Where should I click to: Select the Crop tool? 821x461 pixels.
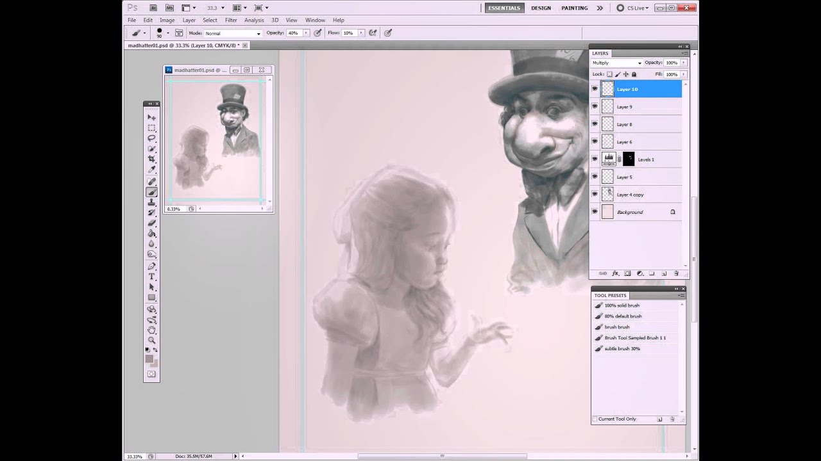click(x=151, y=159)
